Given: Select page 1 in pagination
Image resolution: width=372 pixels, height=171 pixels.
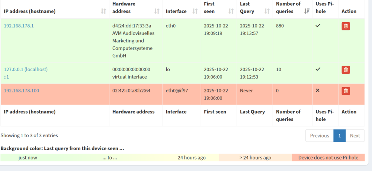Looking at the screenshot, I should pyautogui.click(x=340, y=136).
